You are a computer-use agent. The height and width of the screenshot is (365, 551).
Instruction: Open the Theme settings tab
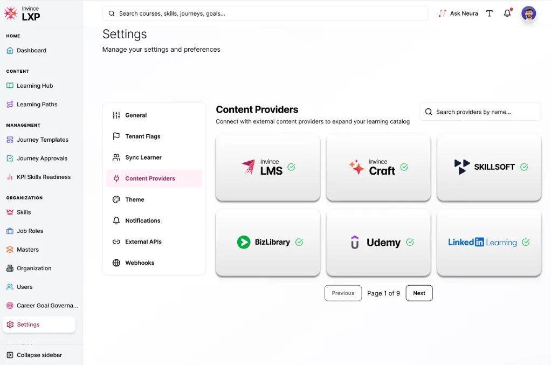154,199
